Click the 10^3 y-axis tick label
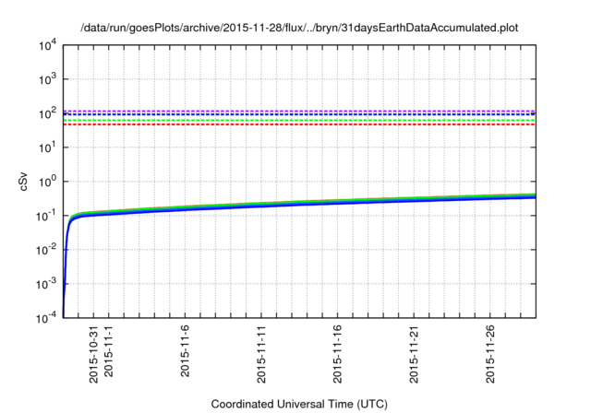Image resolution: width=591 pixels, height=413 pixels. 48,79
